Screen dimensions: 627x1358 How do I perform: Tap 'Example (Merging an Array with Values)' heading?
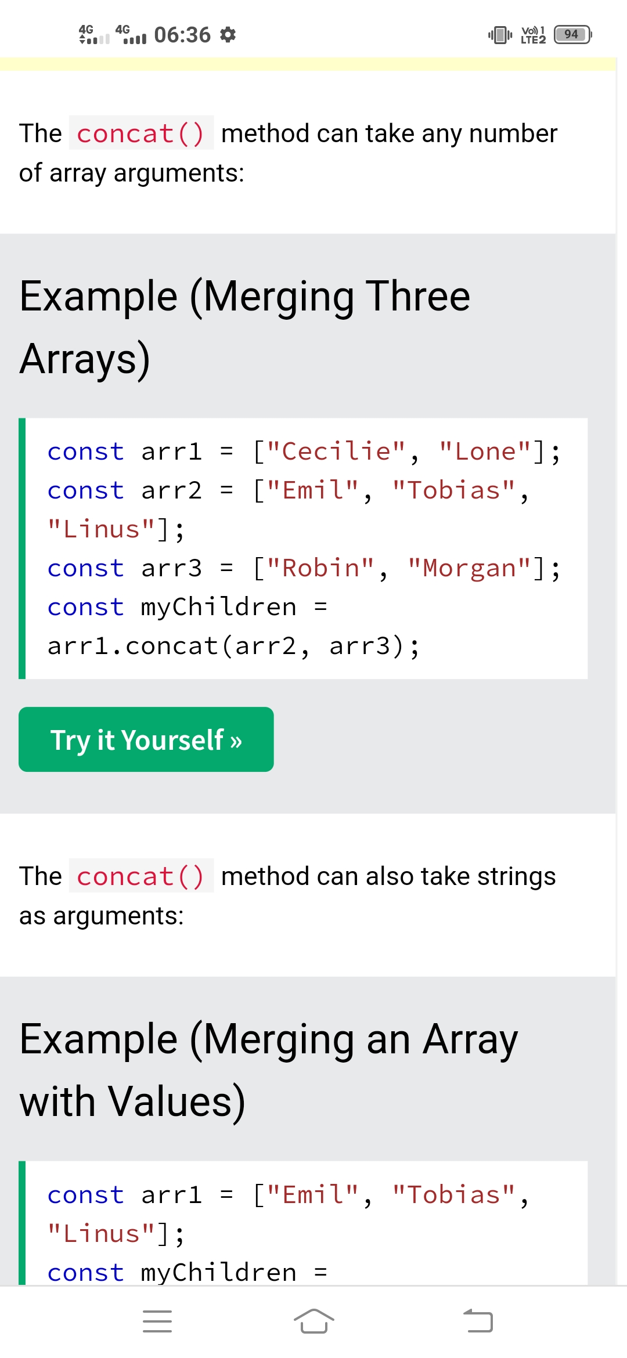[268, 1070]
